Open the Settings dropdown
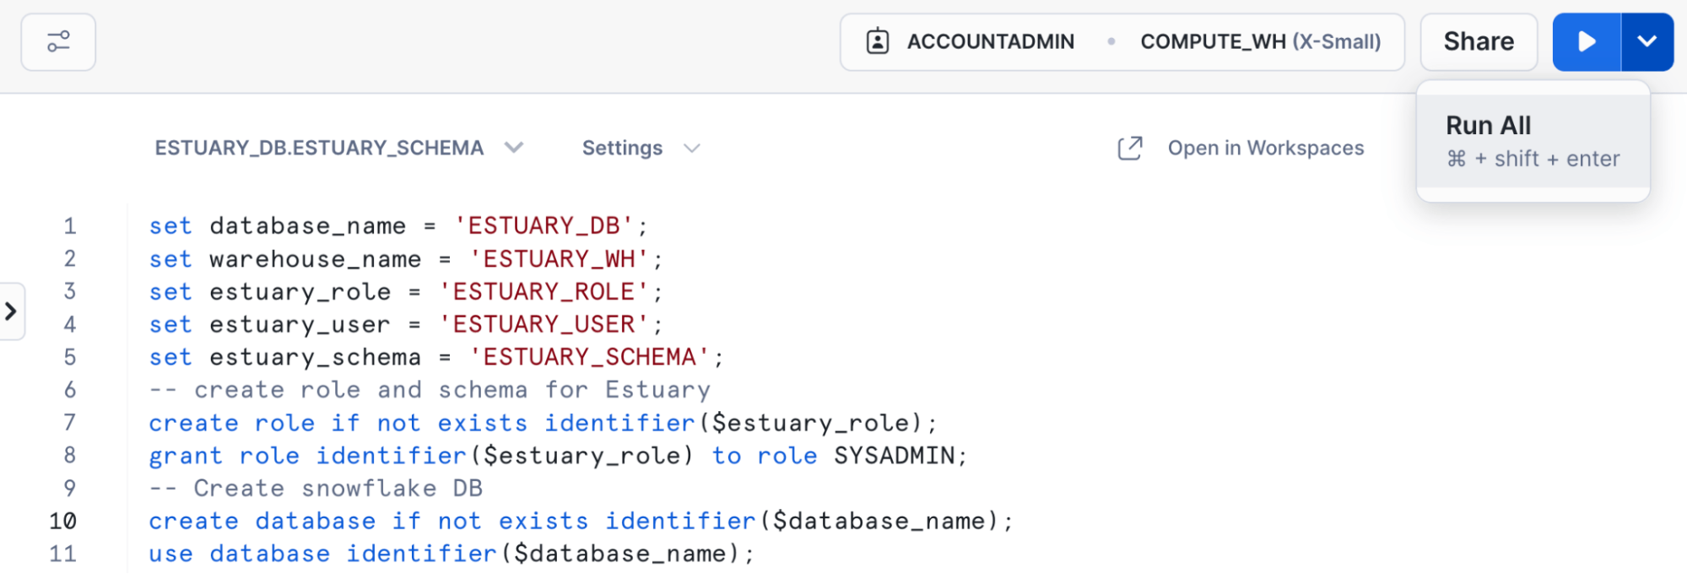Image resolution: width=1687 pixels, height=574 pixels. pos(641,148)
